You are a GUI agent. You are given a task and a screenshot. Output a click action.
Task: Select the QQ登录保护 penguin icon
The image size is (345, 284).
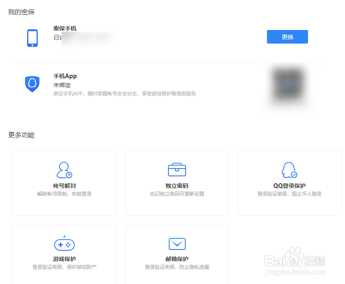[x=289, y=169]
